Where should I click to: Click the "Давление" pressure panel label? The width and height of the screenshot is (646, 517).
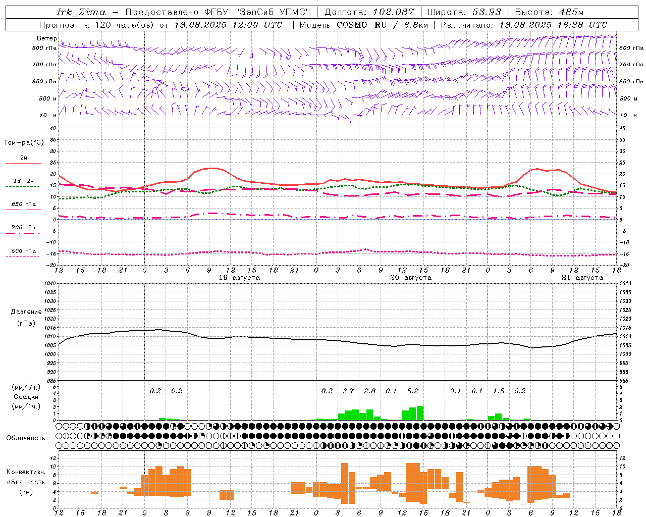click(x=26, y=312)
